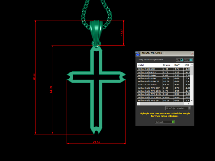Select the Yellow Gold:22KY row
This screenshot has width=215, height=161.
click(x=163, y=85)
